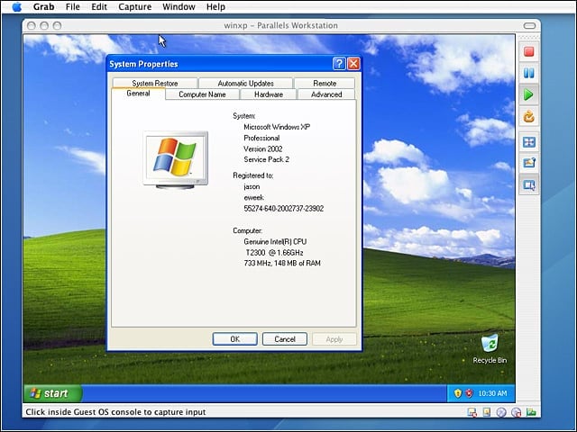
Task: Click the red security alert shield in tray
Action: coord(469,393)
